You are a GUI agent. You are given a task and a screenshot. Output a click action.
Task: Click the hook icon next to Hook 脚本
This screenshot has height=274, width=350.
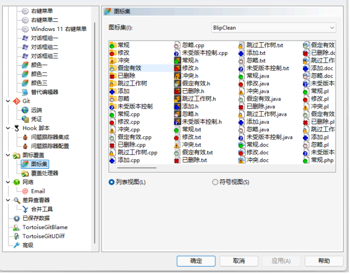point(17,129)
